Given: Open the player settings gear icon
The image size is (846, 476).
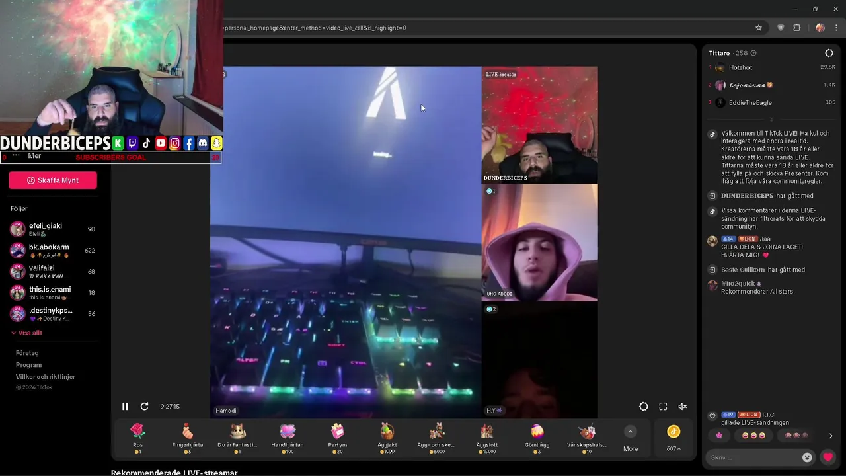Looking at the screenshot, I should (643, 407).
